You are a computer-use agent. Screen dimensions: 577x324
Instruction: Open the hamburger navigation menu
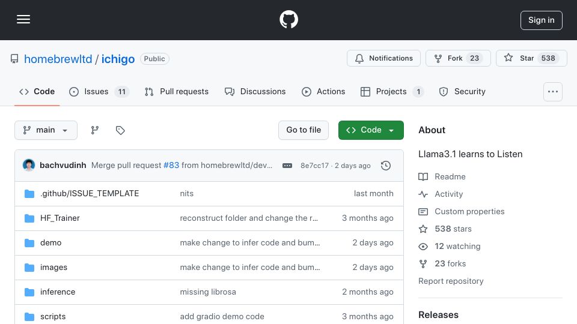[x=23, y=19]
